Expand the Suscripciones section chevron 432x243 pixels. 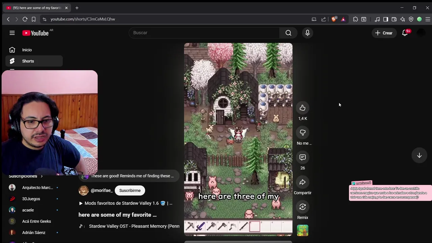click(x=42, y=176)
